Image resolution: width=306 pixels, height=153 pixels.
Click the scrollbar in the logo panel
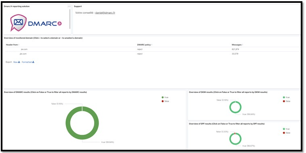coord(70,19)
